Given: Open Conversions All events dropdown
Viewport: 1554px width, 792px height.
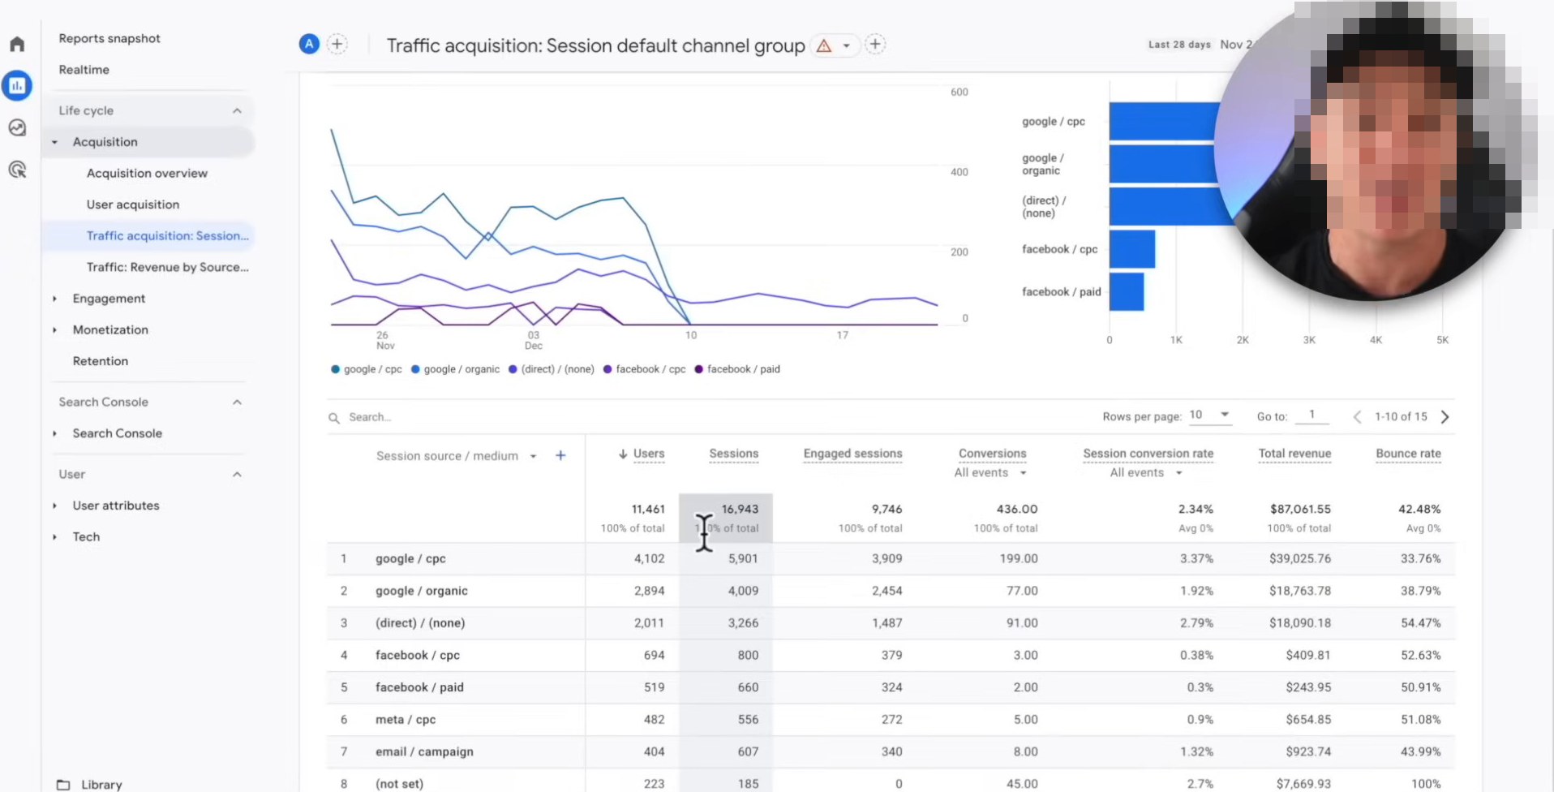Looking at the screenshot, I should pyautogui.click(x=990, y=473).
